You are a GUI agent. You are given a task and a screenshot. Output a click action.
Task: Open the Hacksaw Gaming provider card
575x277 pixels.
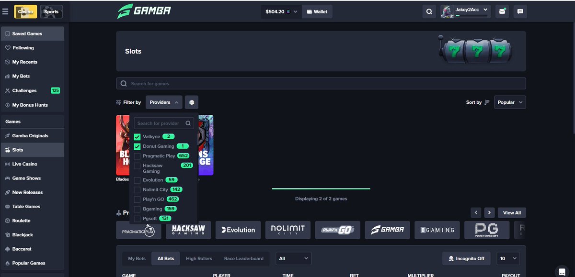click(x=188, y=230)
